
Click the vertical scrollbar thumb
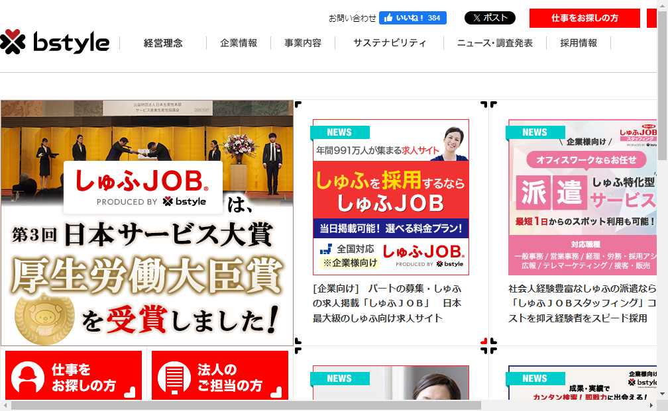click(x=663, y=85)
